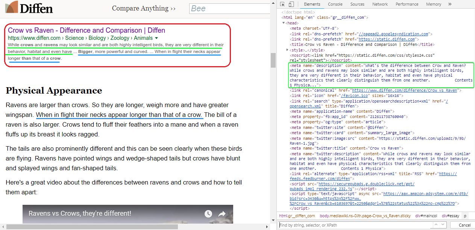Screen dimensions: 475x230
Task: Select the inspect element picker icon
Action: click(x=282, y=4)
